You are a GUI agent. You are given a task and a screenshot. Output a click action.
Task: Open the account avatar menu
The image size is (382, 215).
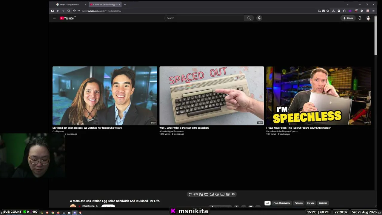coord(369,18)
